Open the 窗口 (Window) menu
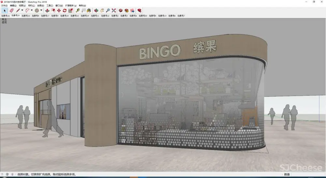 pos(59,6)
